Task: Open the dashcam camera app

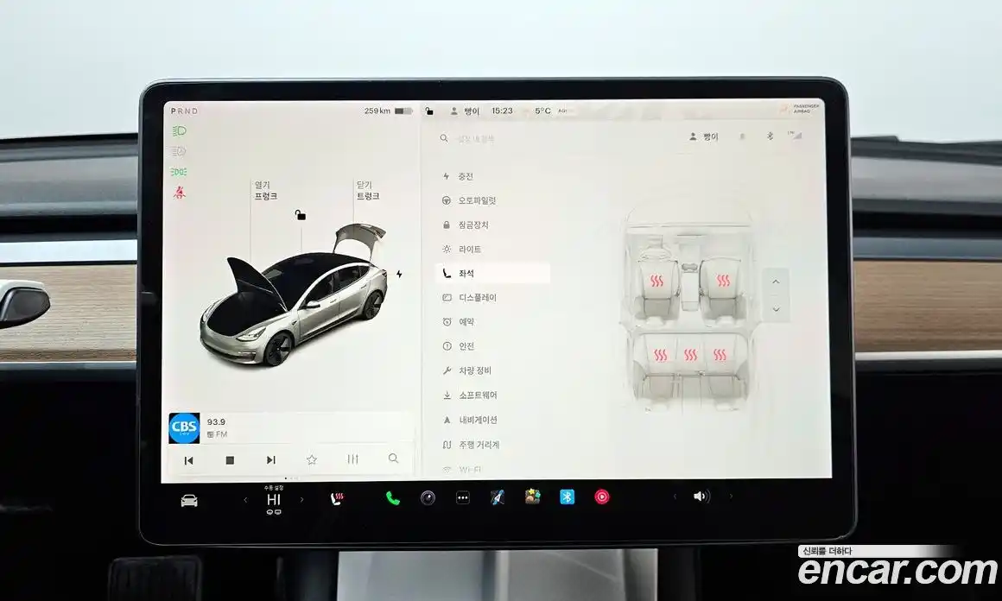Action: [x=428, y=497]
